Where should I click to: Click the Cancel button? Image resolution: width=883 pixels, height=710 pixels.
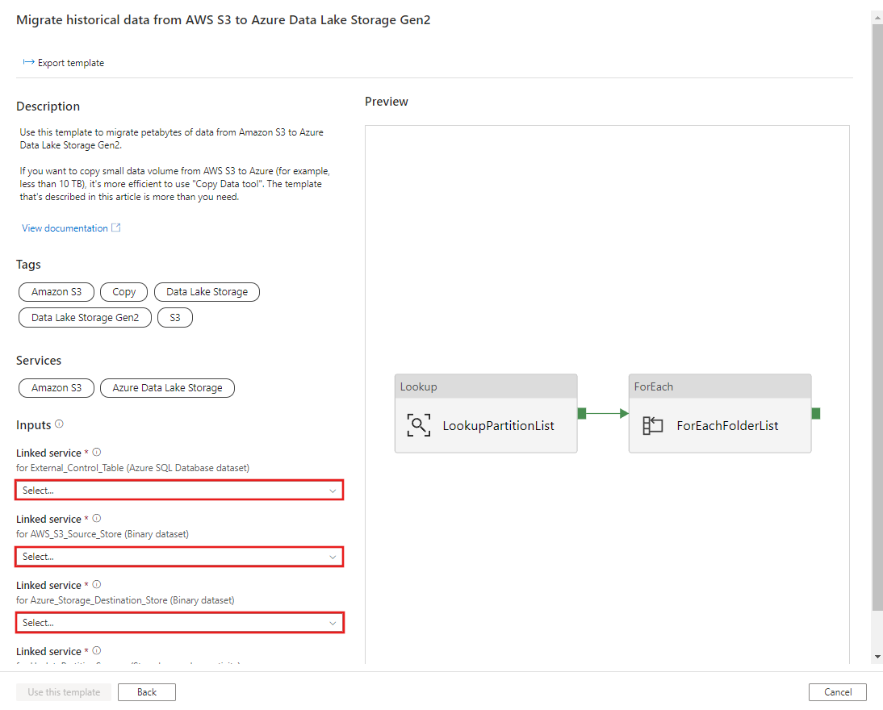point(837,691)
